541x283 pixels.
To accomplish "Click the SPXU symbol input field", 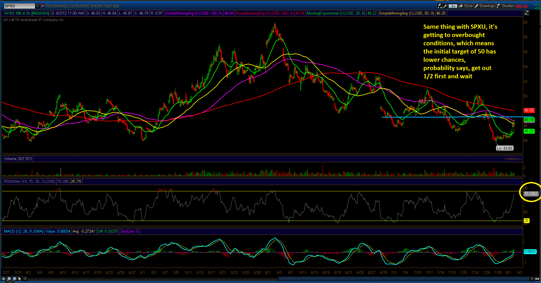I will click(19, 6).
